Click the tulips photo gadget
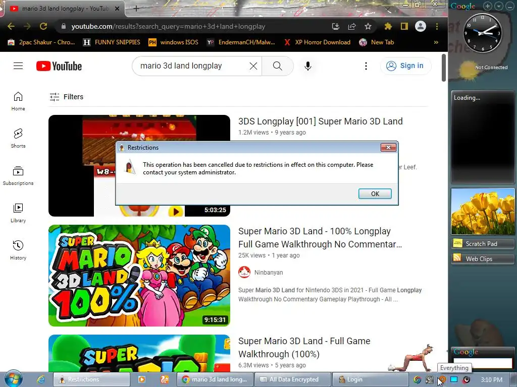Viewport: 517px width, 387px height. 482,211
